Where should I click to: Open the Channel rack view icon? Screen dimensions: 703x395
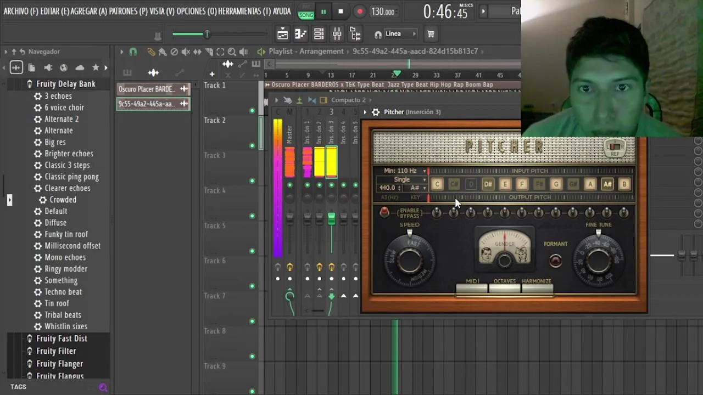pyautogui.click(x=319, y=34)
